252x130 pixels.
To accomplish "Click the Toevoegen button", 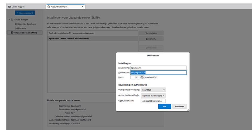I will (x=151, y=33).
